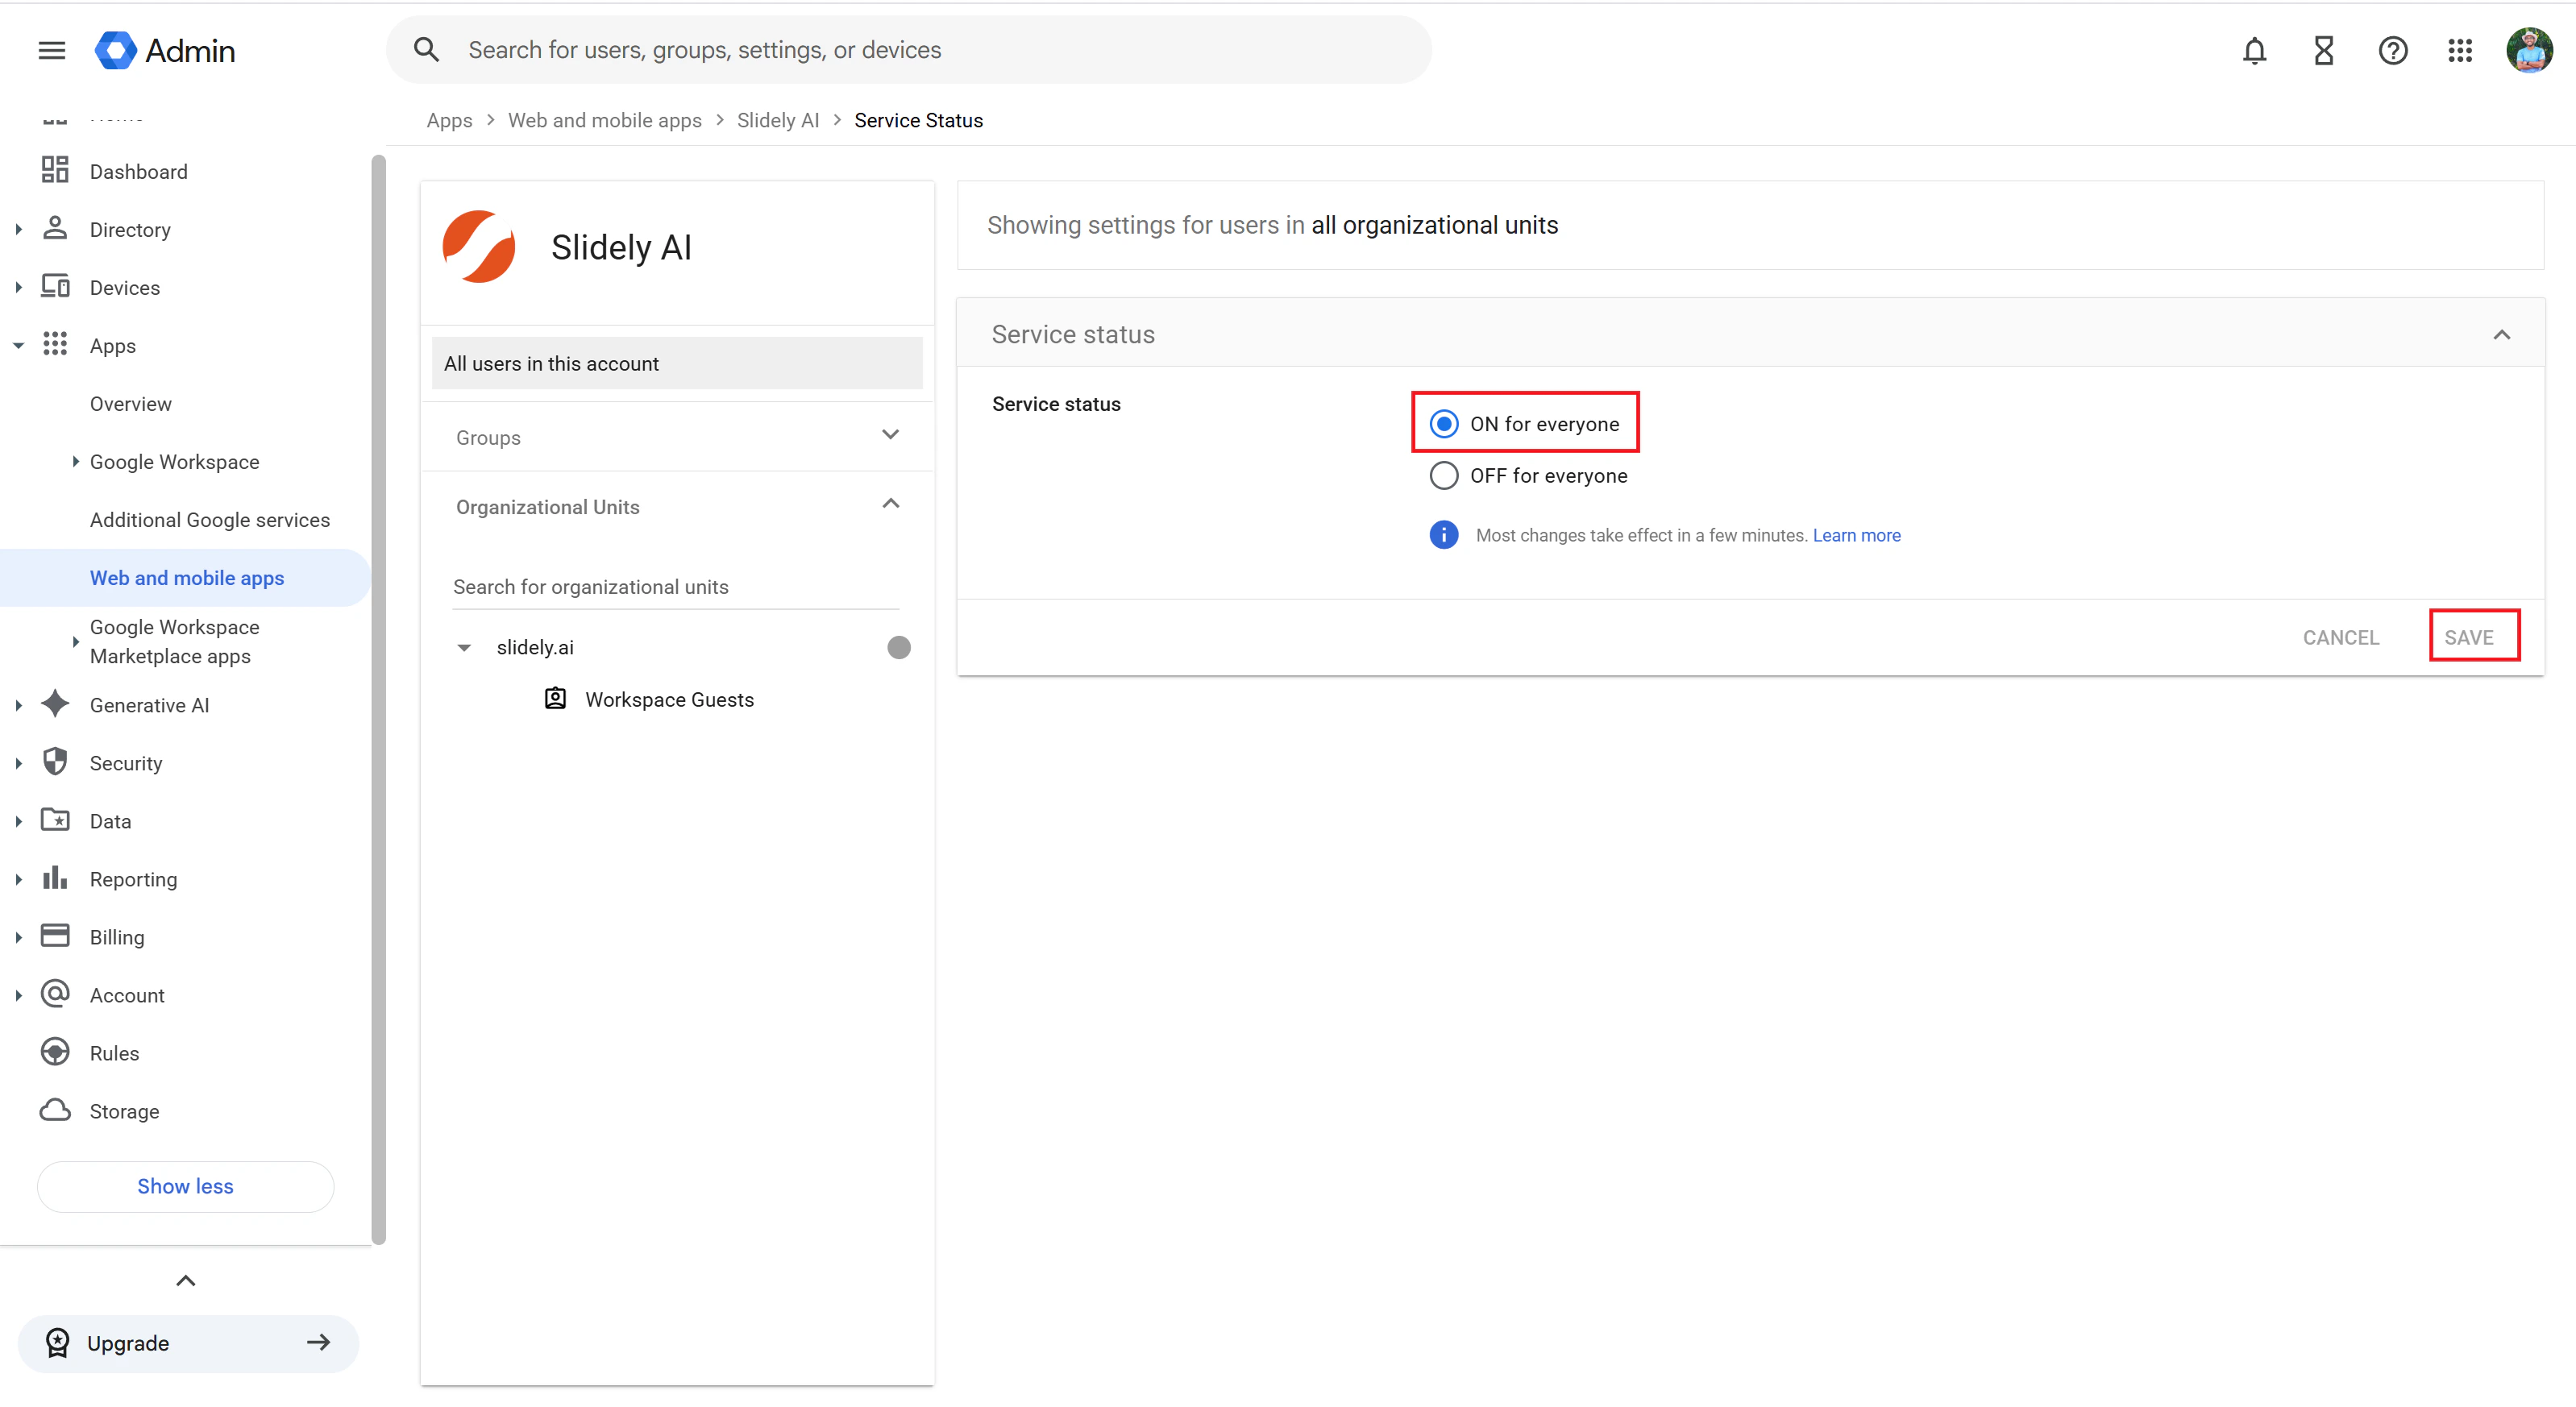Screen dimensions: 2576x1407
Task: Select OFF for everyone radio button
Action: coord(1443,475)
